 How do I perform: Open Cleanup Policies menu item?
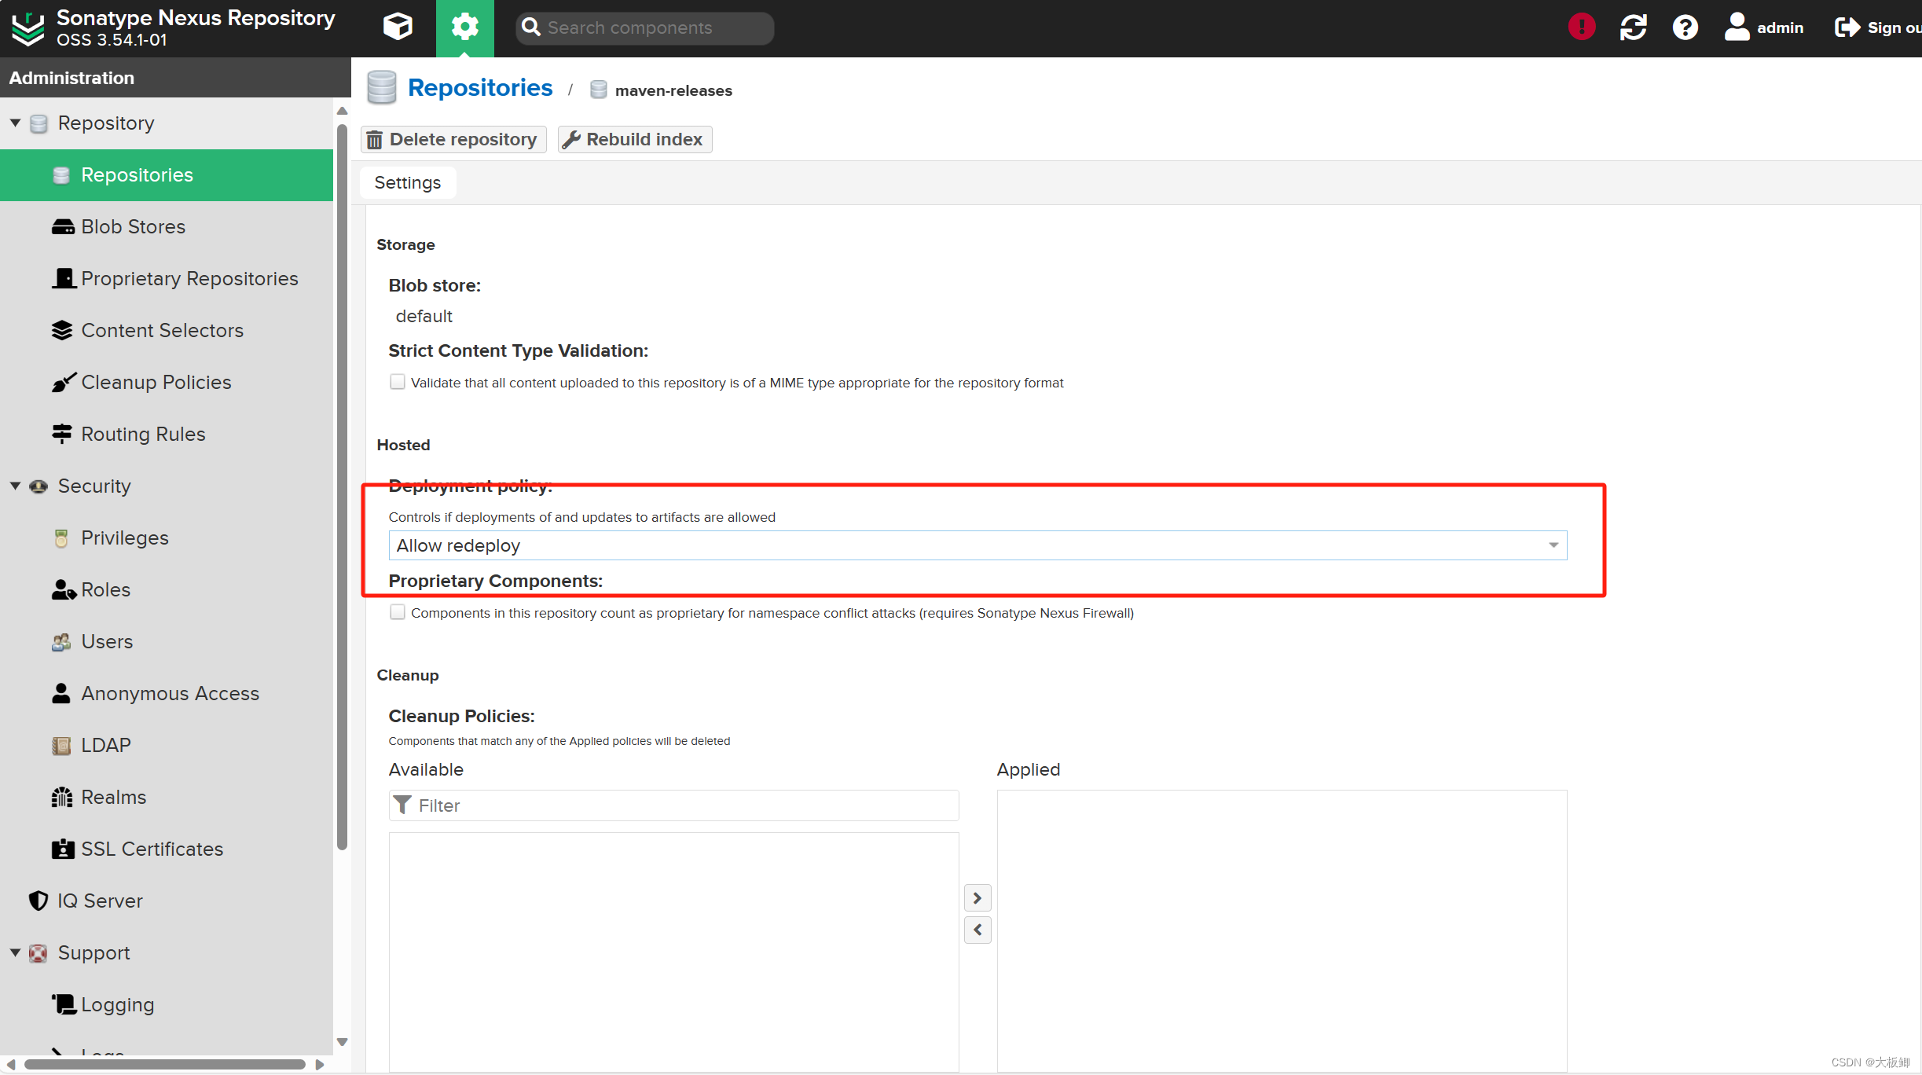pos(167,382)
